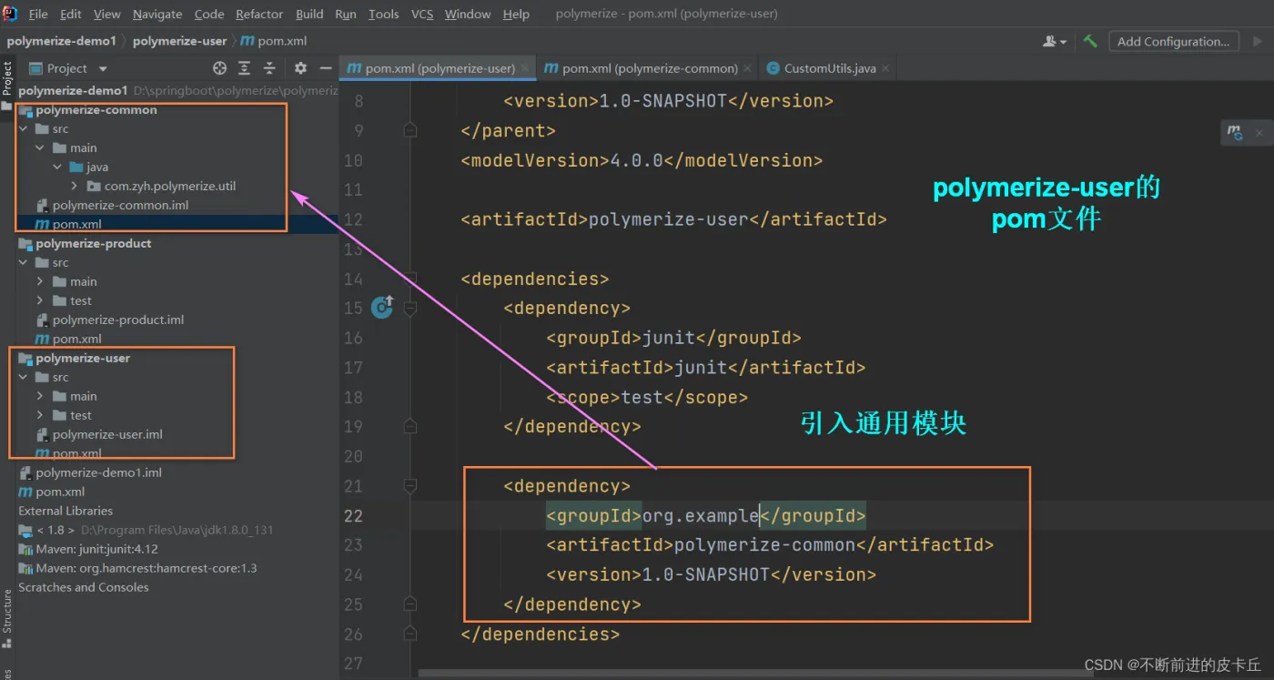
Task: Open the Navigate menu
Action: pos(157,14)
